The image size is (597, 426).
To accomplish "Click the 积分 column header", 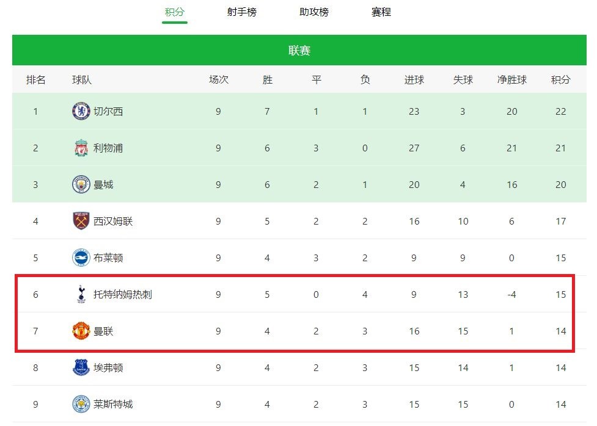I will (560, 80).
